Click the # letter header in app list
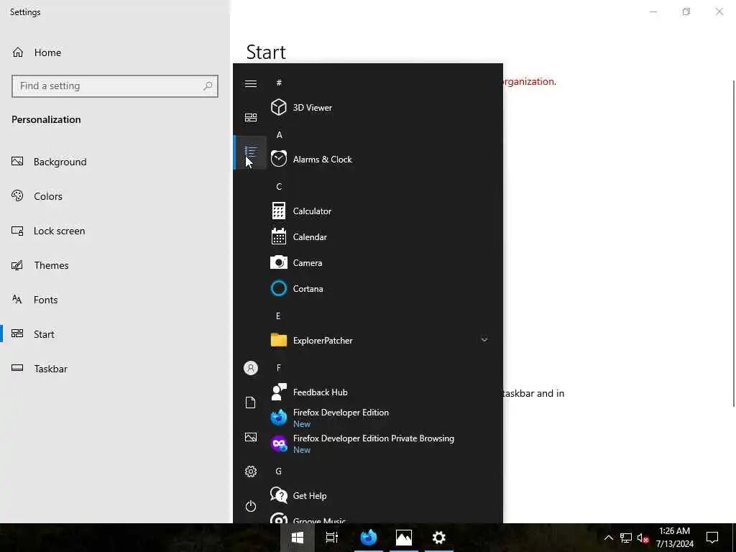This screenshot has height=552, width=736. [x=279, y=83]
